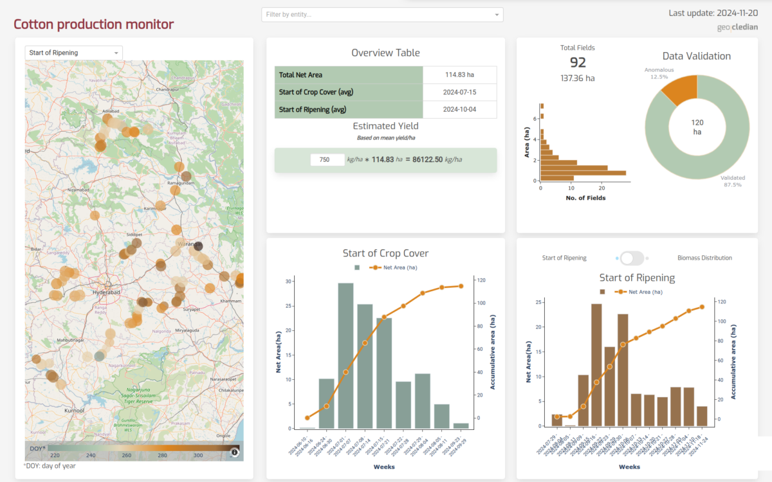772x482 pixels.
Task: Click the *DOY: day of year footnote
Action: (50, 465)
